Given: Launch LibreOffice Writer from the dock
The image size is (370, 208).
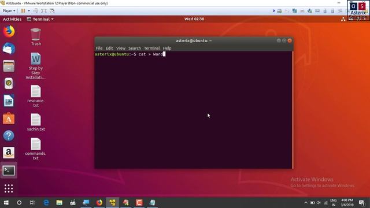Looking at the screenshot, I should coord(9,101).
